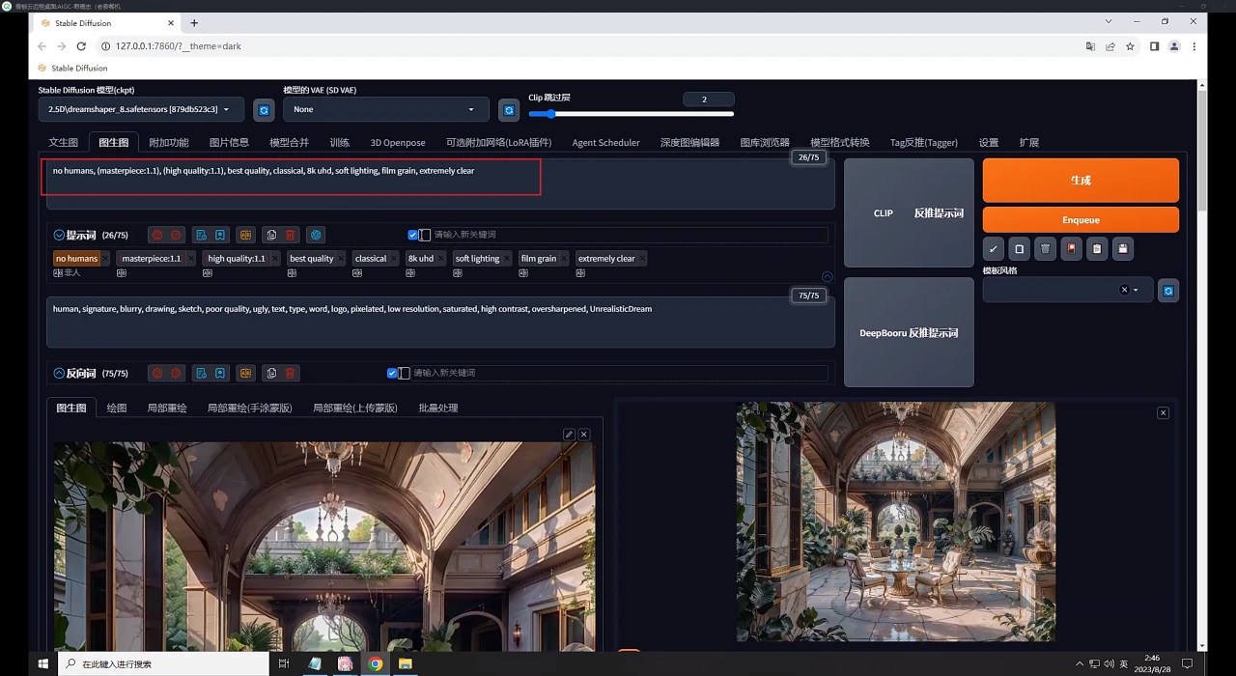This screenshot has height=676, width=1236.
Task: Click the orange translate icon in 反向词 toolbar
Action: click(245, 373)
